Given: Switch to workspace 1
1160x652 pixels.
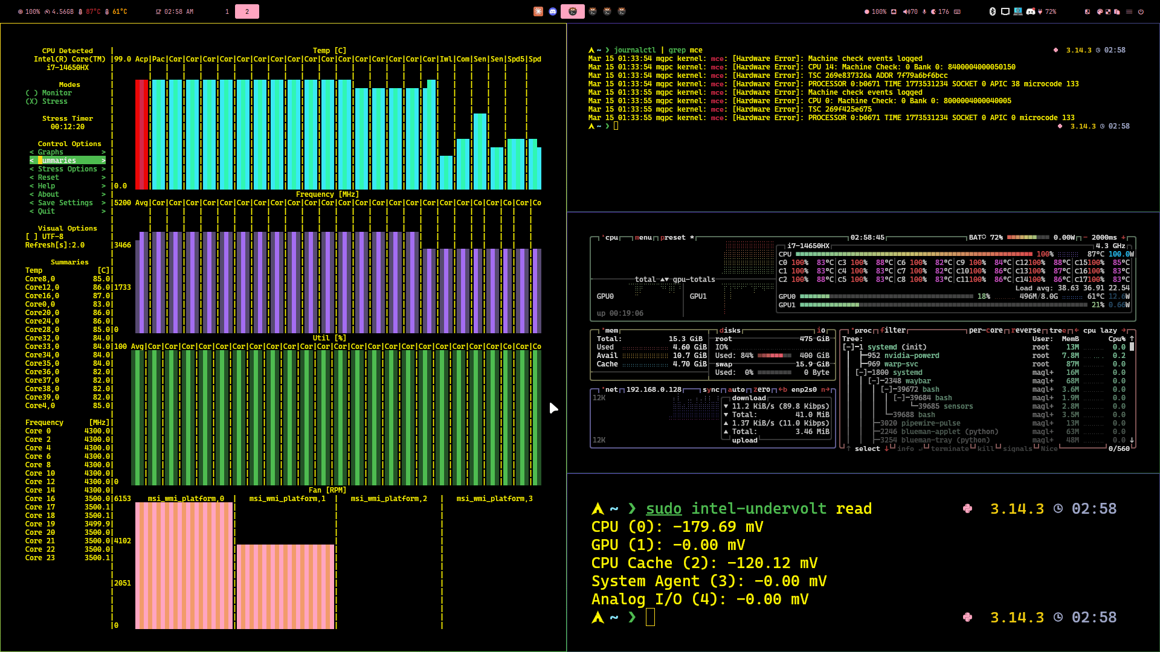Looking at the screenshot, I should (227, 11).
